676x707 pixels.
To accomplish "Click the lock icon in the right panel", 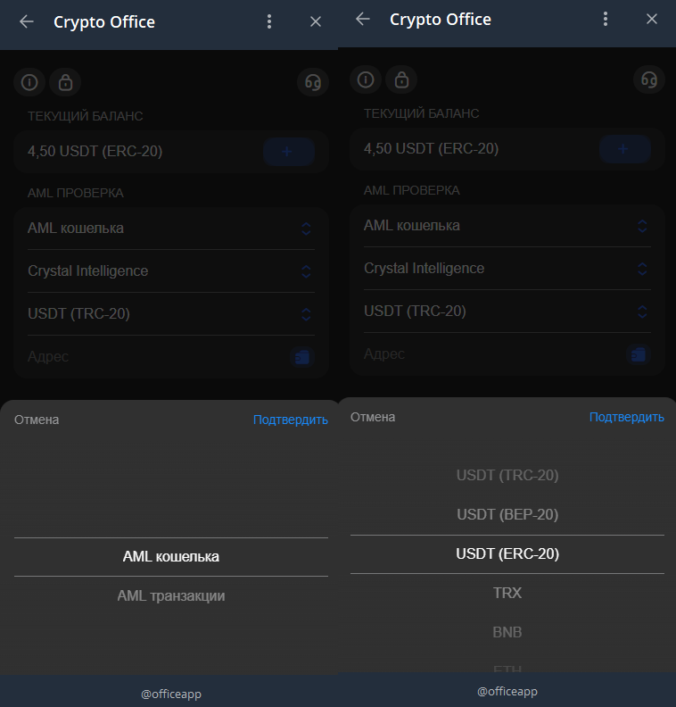I will [401, 79].
